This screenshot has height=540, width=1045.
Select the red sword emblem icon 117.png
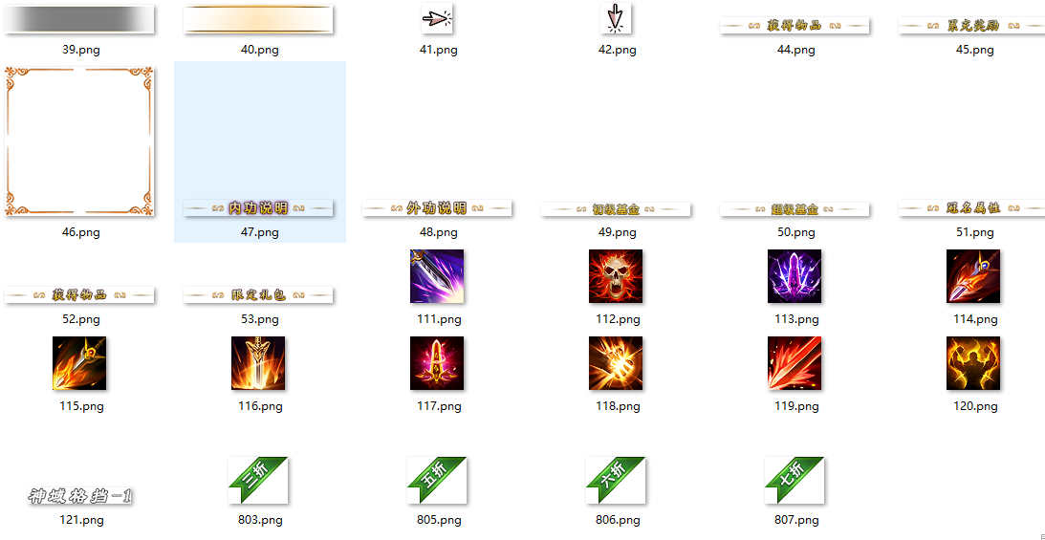pos(437,363)
